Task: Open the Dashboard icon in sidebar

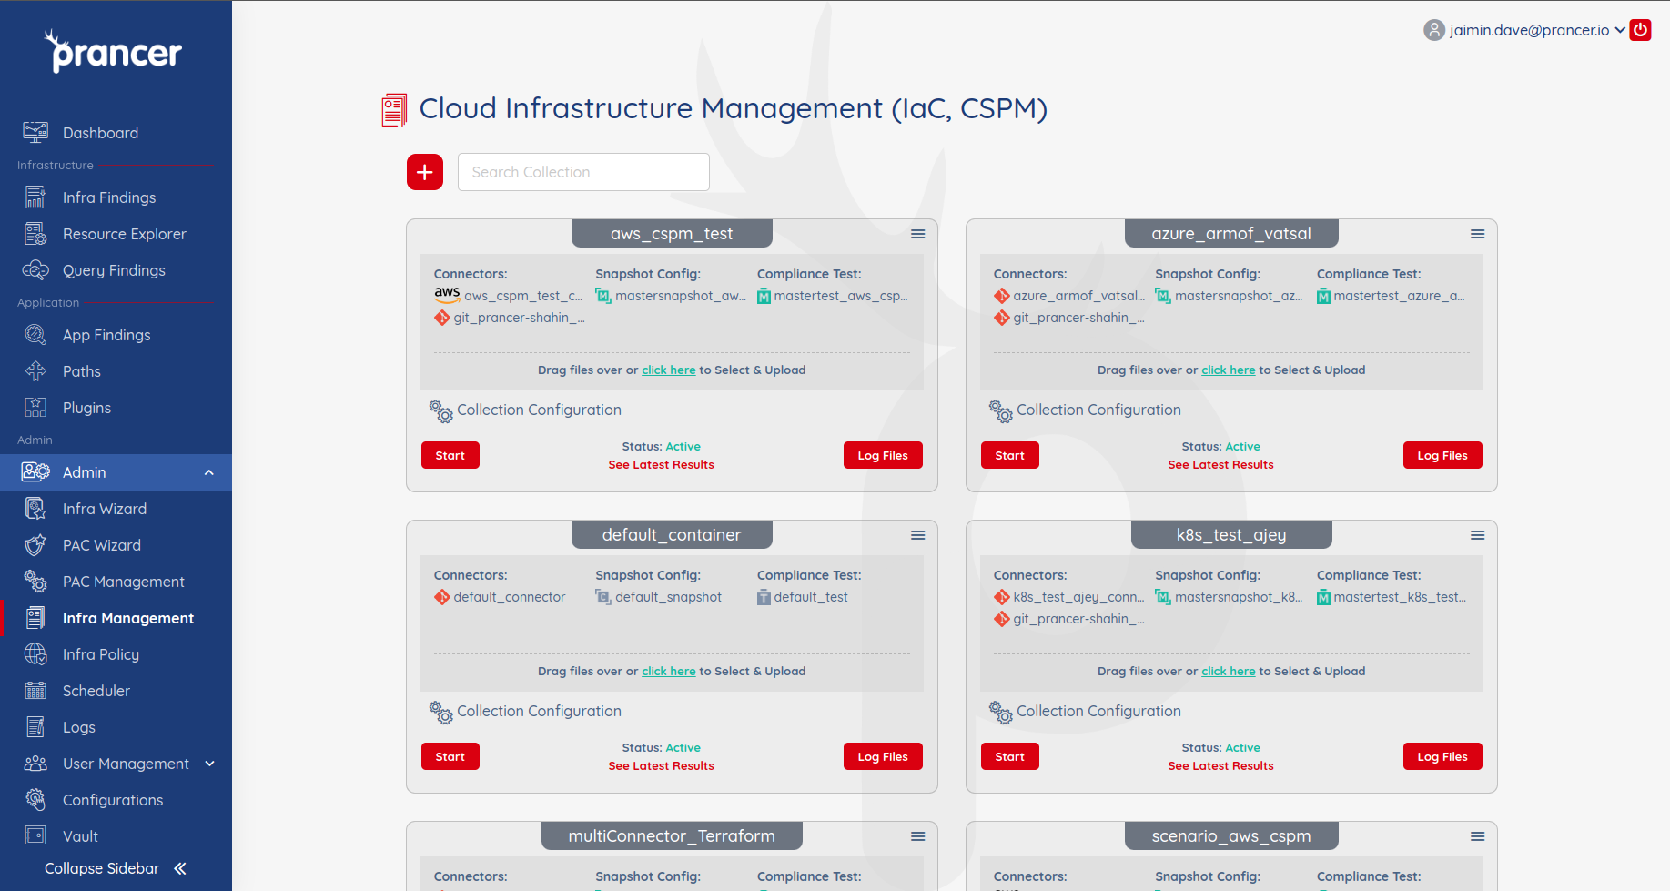Action: pyautogui.click(x=35, y=133)
